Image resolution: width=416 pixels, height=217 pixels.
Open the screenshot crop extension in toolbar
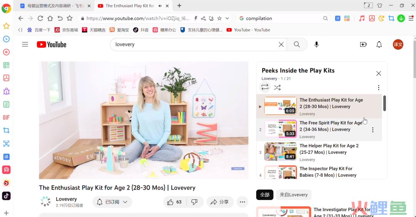(391, 18)
